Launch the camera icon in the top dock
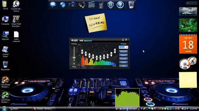Image resolution: width=199 pixels, height=111 pixels. (x=72, y=5)
